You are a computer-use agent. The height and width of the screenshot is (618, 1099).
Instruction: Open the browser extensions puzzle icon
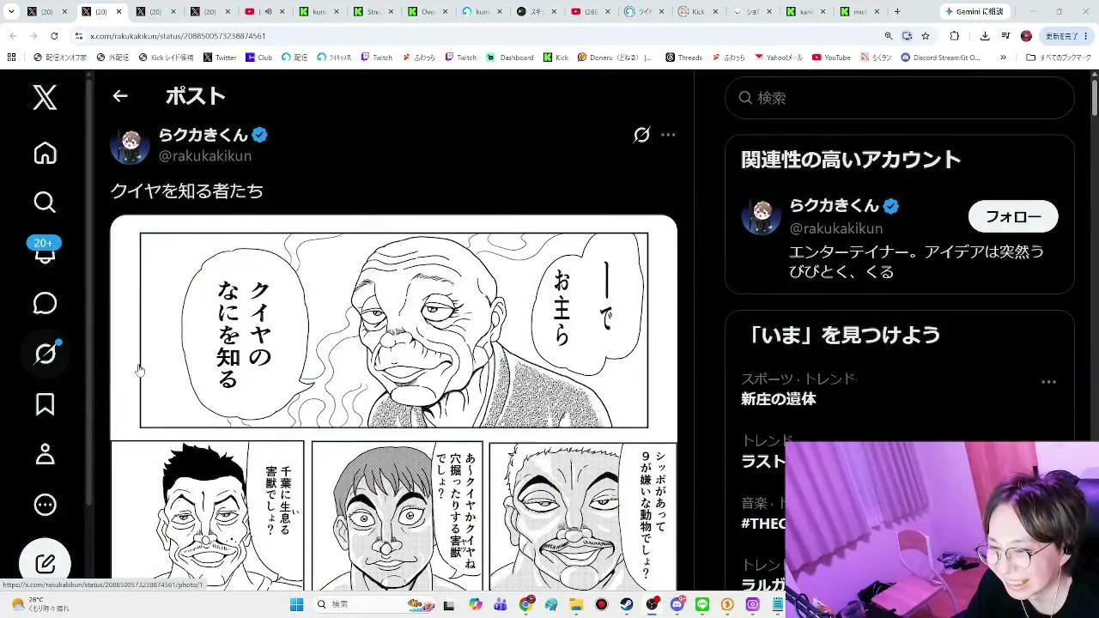(x=955, y=36)
